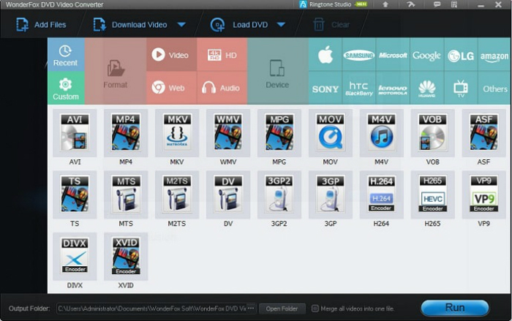Show TV device presets
Image resolution: width=512 pixels, height=321 pixels.
tap(461, 88)
